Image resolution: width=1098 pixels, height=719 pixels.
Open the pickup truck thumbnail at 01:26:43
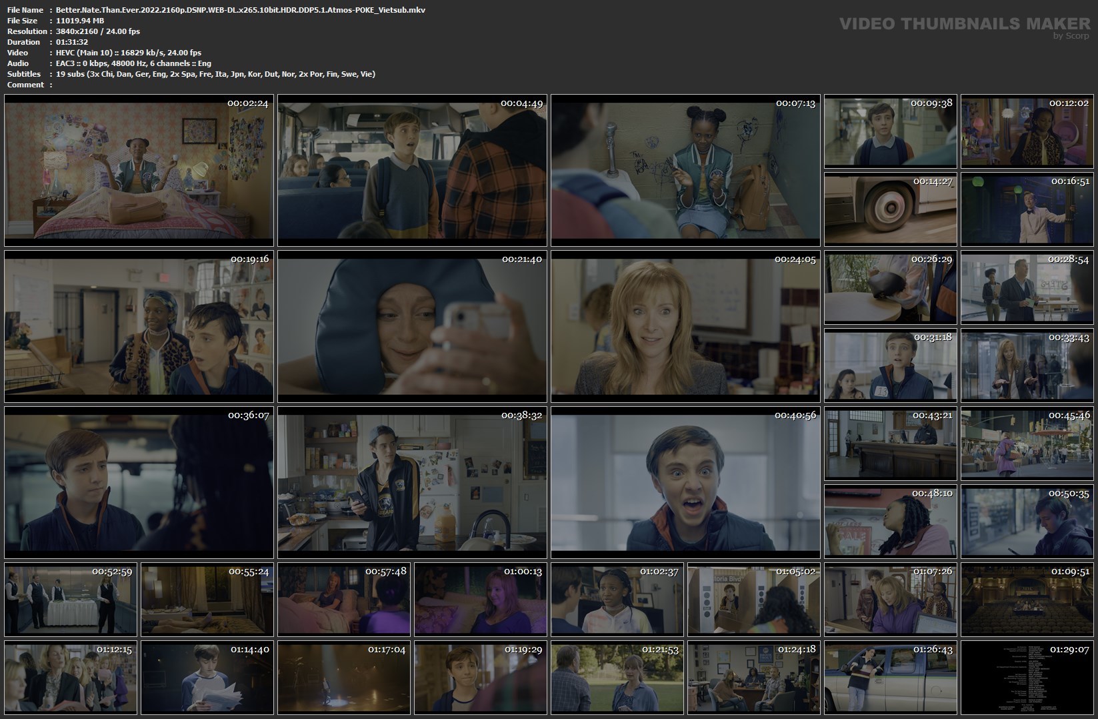click(x=891, y=678)
